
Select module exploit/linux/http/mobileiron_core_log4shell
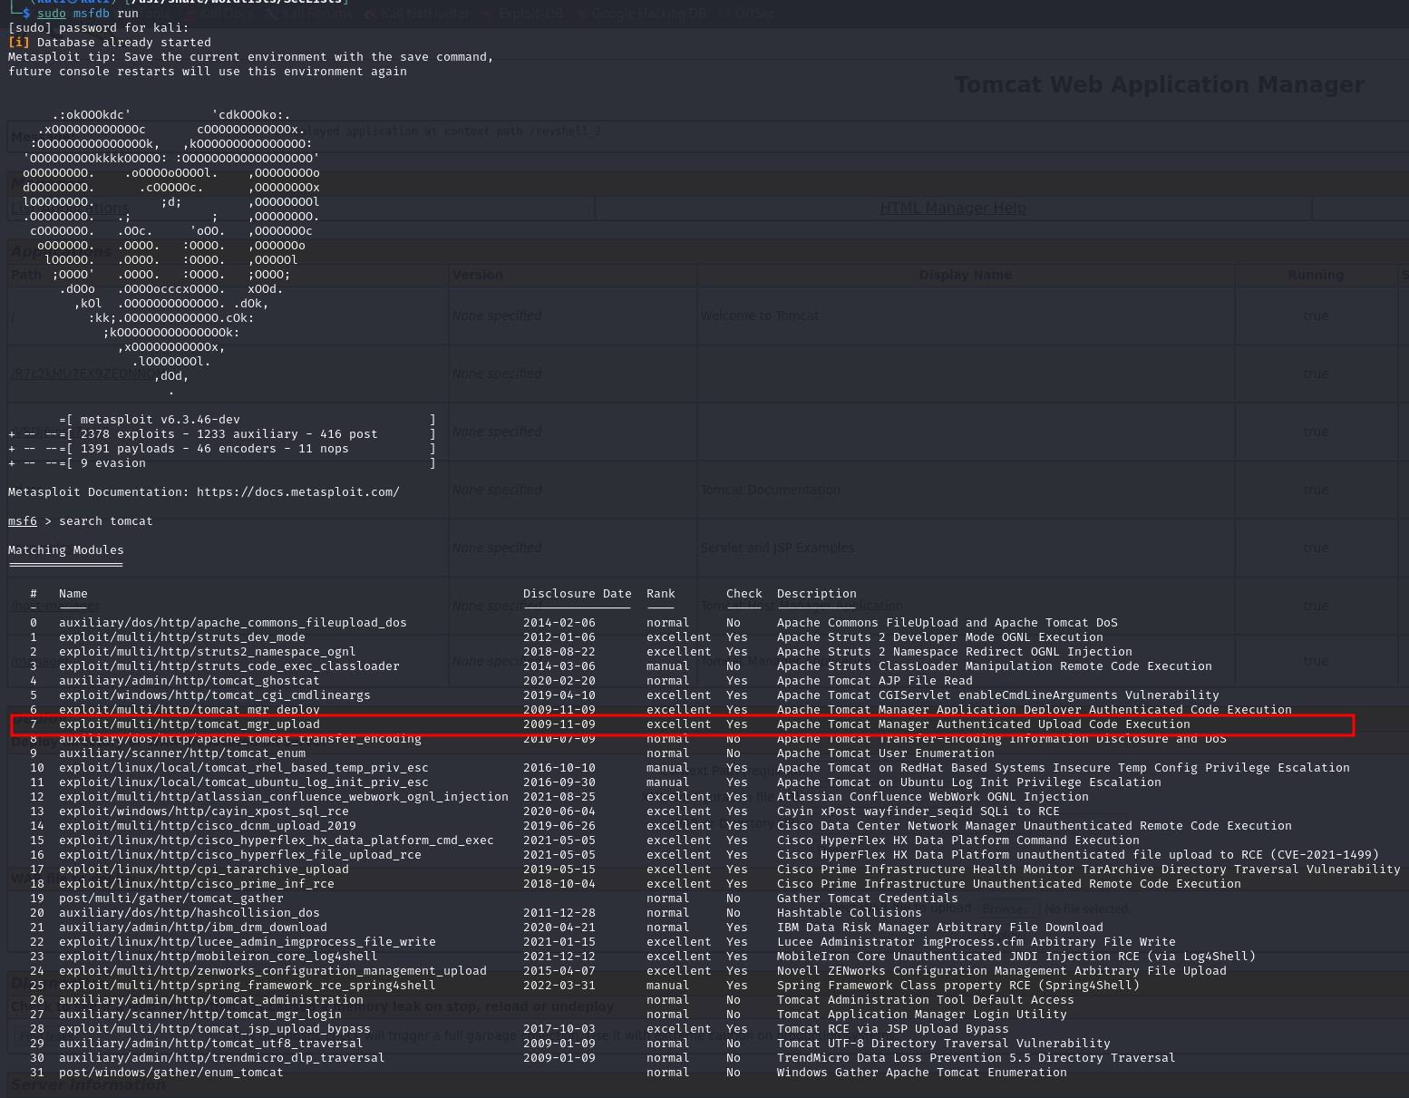pos(219,957)
